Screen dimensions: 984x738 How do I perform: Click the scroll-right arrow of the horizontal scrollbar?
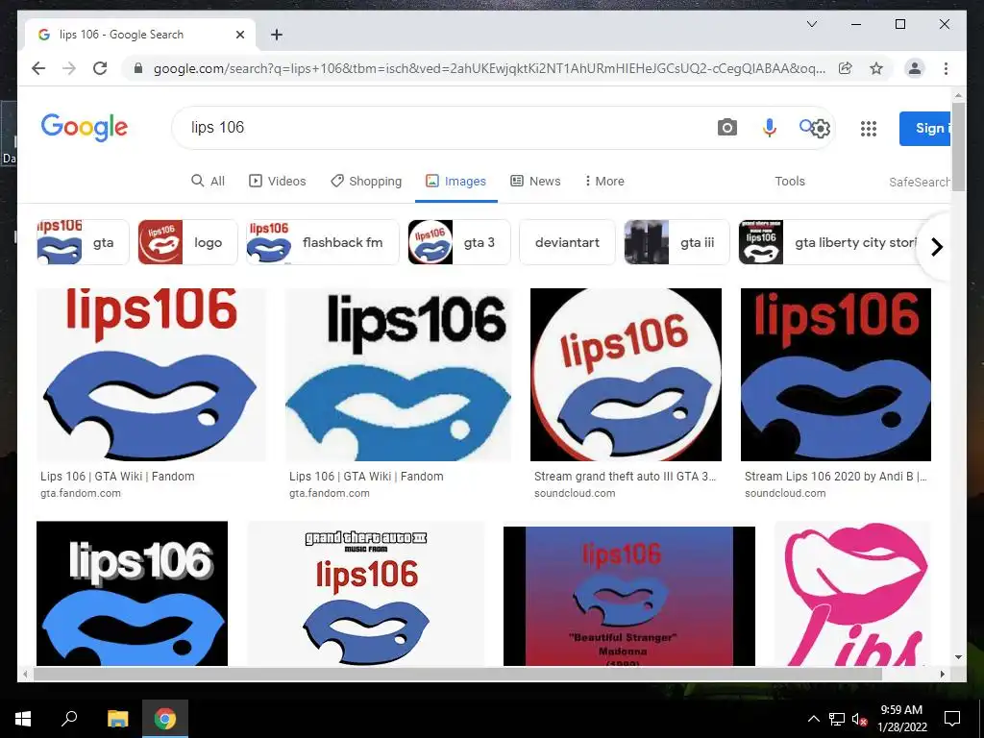(942, 674)
